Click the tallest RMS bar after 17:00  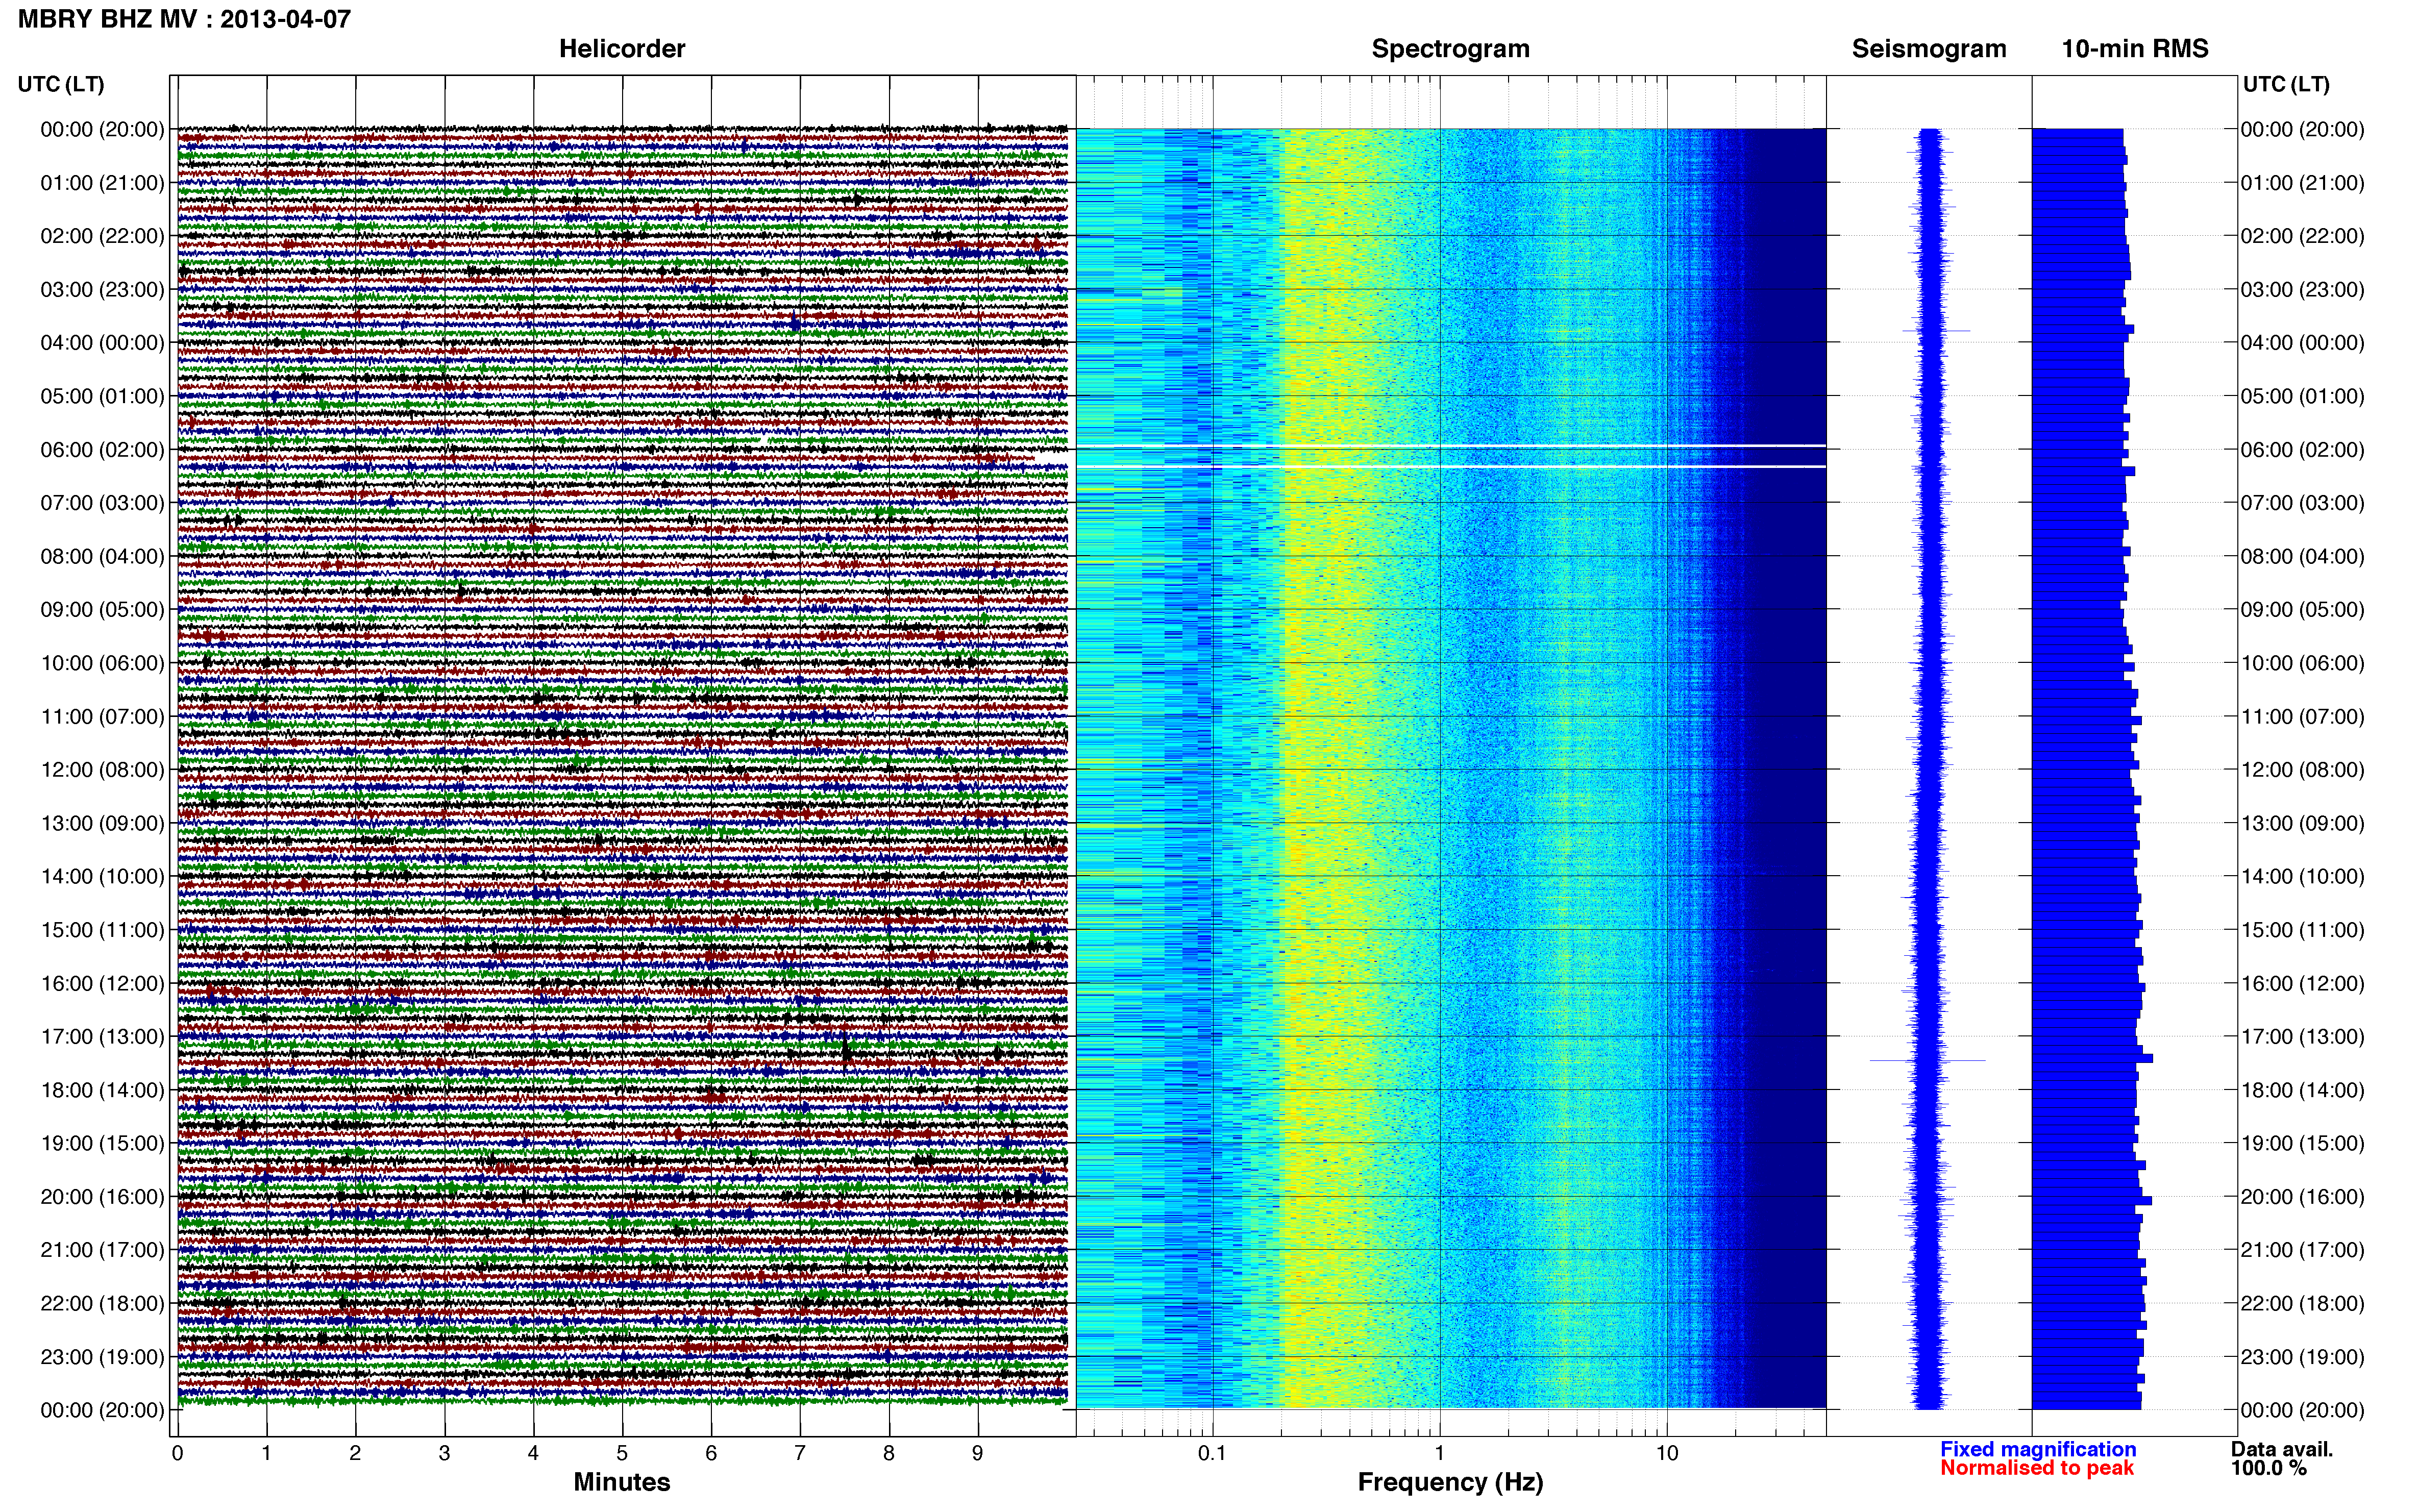[2092, 1058]
